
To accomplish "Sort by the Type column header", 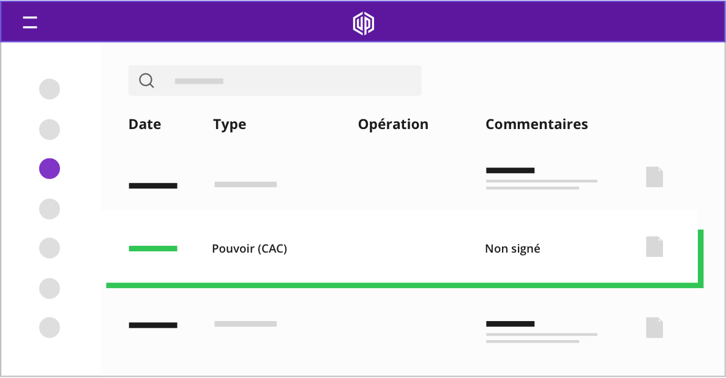I will pyautogui.click(x=230, y=124).
